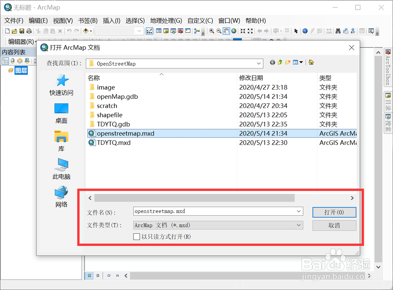Open the Add Data dropdown arrow
The image size is (393, 290).
tap(91, 31)
